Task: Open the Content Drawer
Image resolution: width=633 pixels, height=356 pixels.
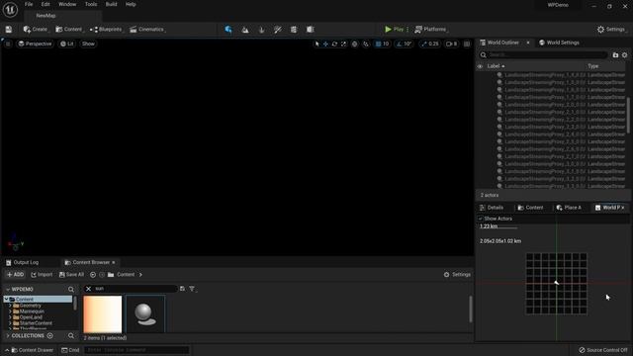Action: [33, 350]
